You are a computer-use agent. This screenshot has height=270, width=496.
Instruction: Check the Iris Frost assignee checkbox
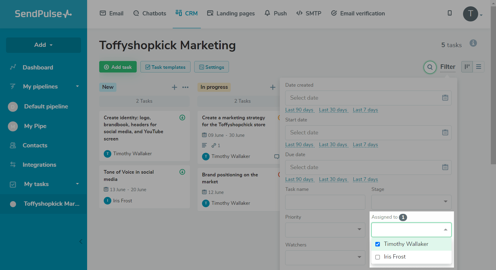coord(377,257)
